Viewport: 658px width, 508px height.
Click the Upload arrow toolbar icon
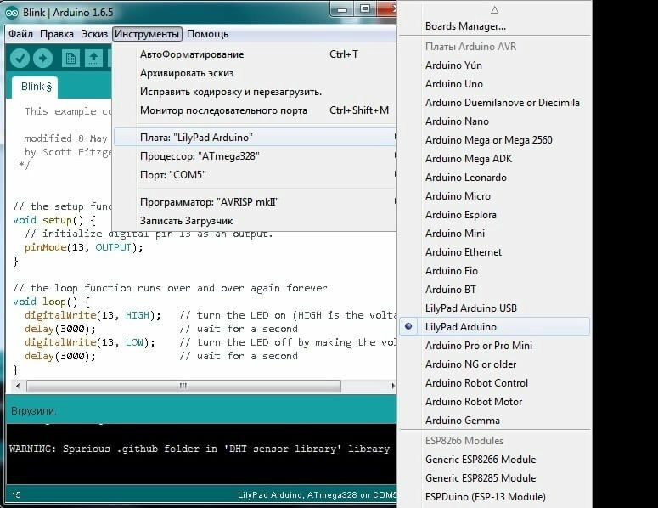pyautogui.click(x=42, y=59)
